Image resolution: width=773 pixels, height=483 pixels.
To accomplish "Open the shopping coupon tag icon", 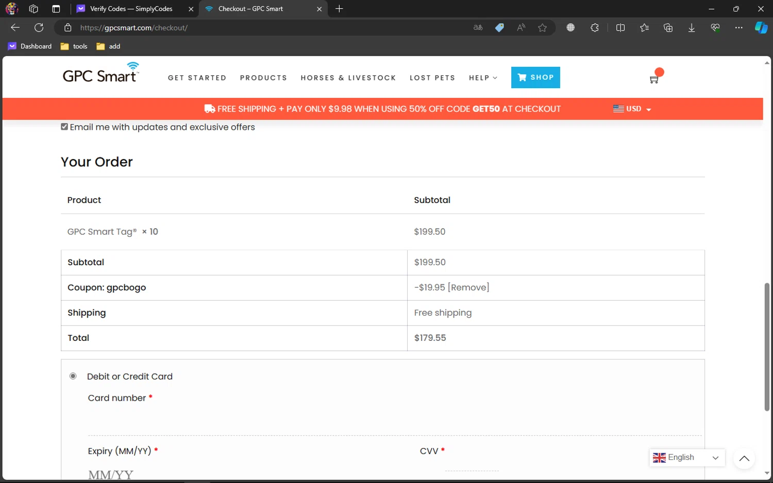I will [499, 28].
